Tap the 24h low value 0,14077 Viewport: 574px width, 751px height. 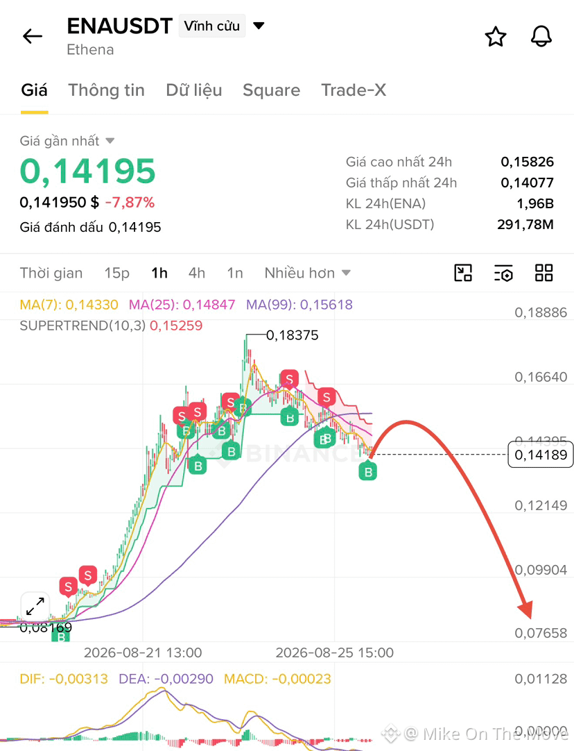pyautogui.click(x=527, y=183)
